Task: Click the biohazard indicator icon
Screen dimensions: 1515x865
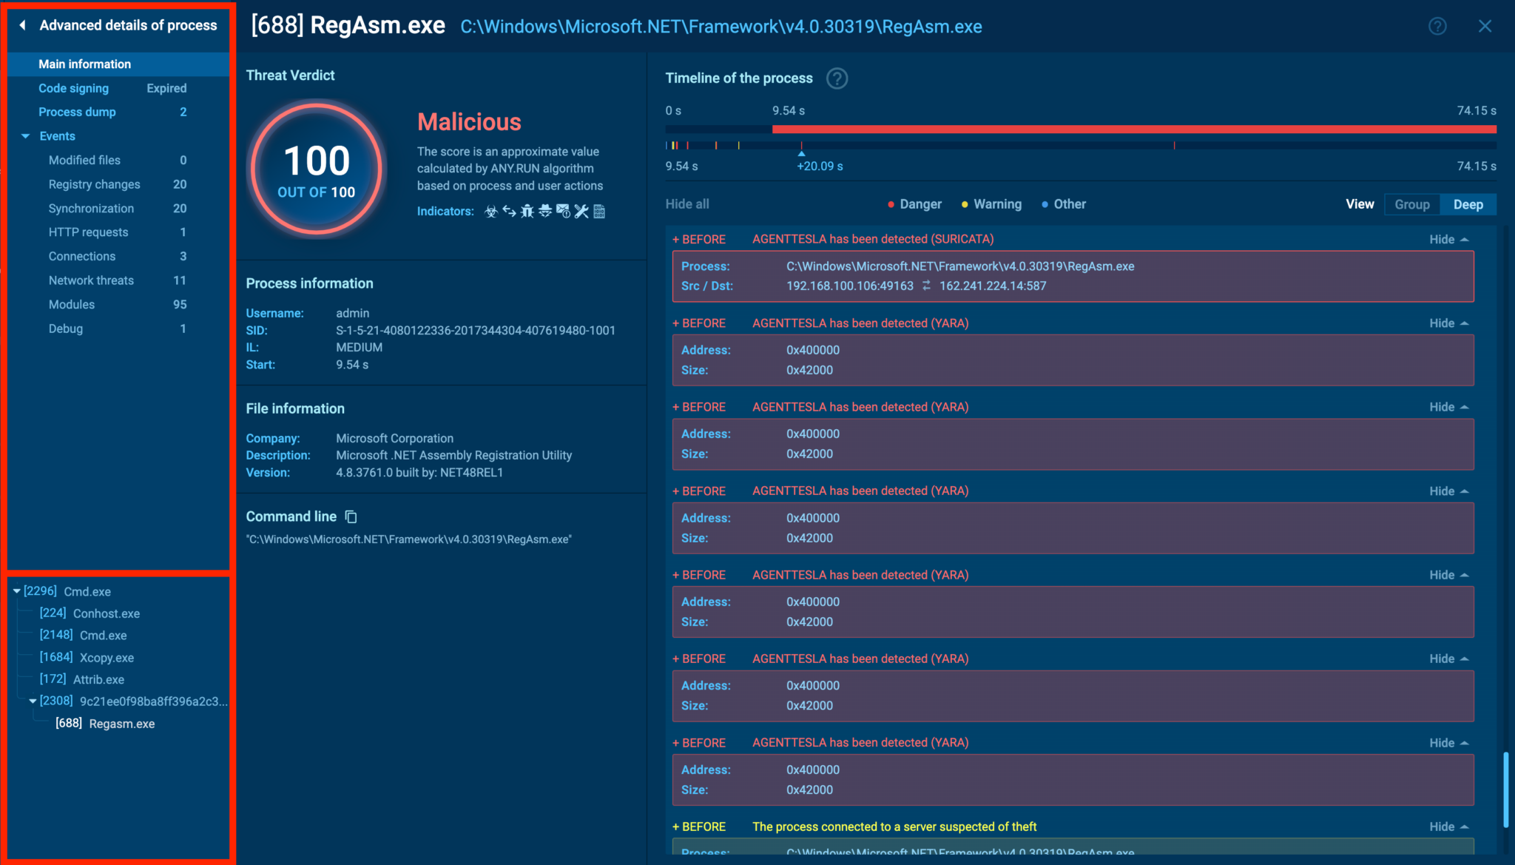Action: (490, 212)
